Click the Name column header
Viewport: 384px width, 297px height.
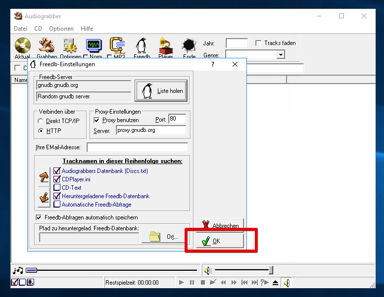coord(20,80)
